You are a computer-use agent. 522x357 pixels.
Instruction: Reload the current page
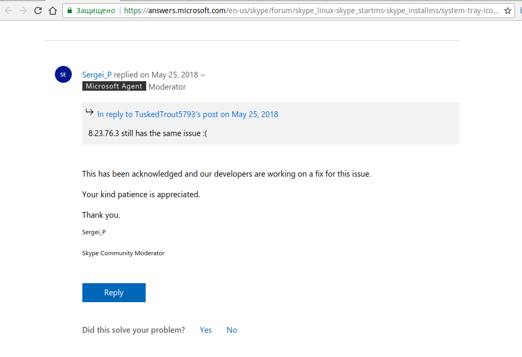click(x=38, y=11)
